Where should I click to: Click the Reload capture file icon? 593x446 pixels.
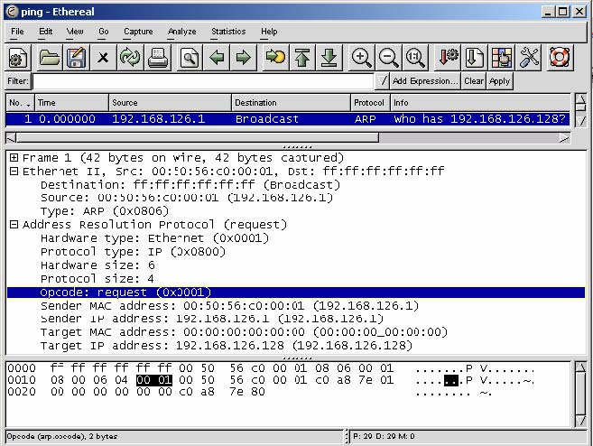coord(130,58)
